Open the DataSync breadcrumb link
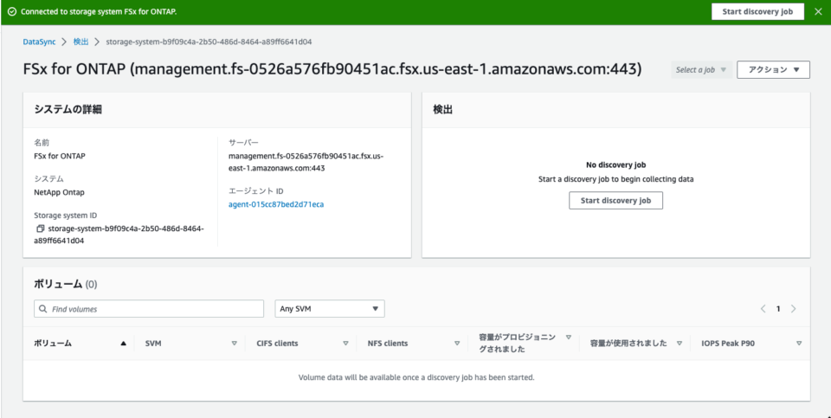 (x=39, y=42)
